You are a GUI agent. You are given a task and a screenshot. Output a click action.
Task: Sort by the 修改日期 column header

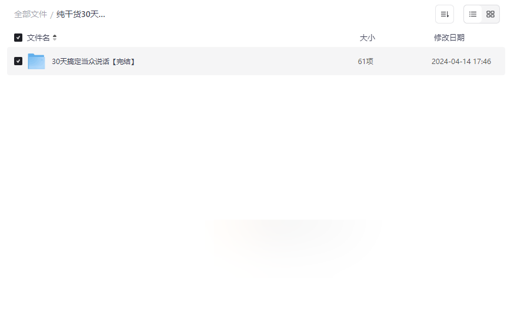[x=449, y=38]
